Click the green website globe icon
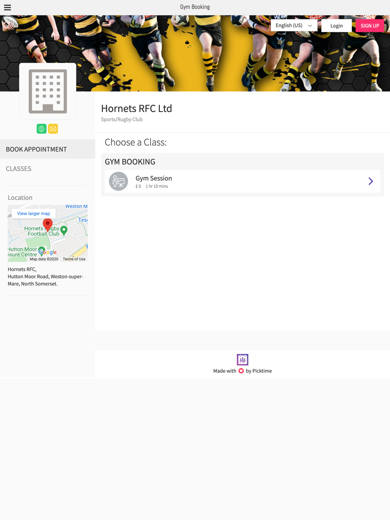 click(41, 129)
